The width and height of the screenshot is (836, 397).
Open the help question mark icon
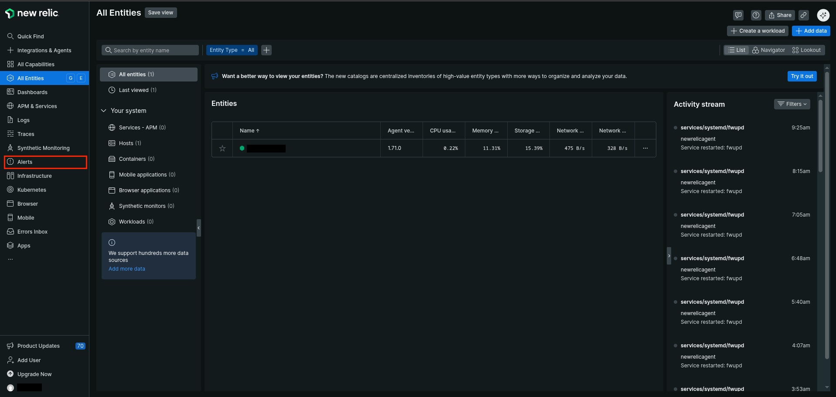coord(756,15)
